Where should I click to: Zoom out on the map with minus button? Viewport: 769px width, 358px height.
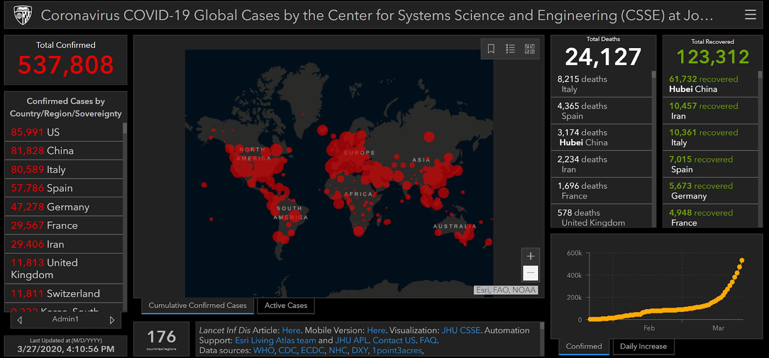pyautogui.click(x=531, y=273)
